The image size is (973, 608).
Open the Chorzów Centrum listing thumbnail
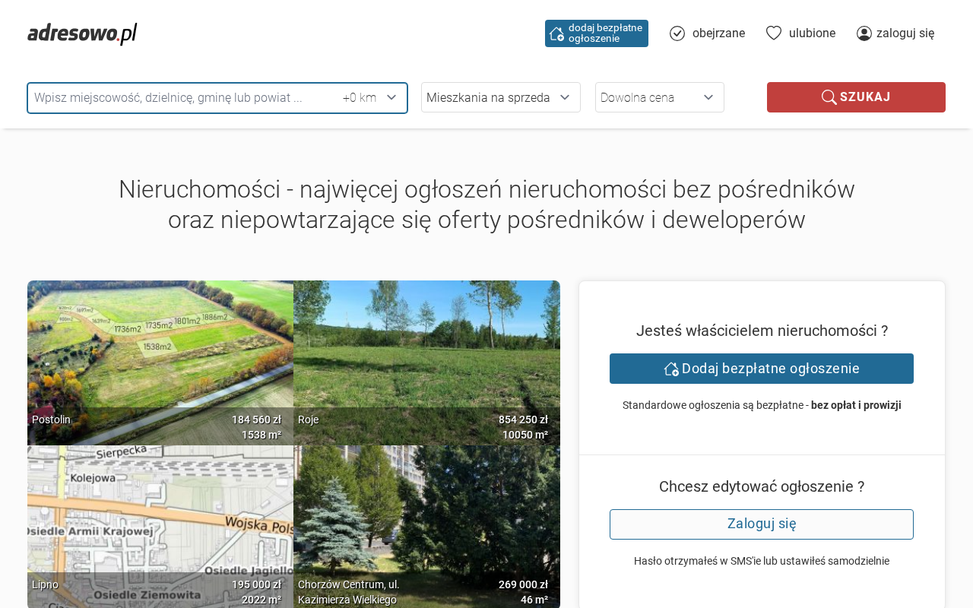426,517
